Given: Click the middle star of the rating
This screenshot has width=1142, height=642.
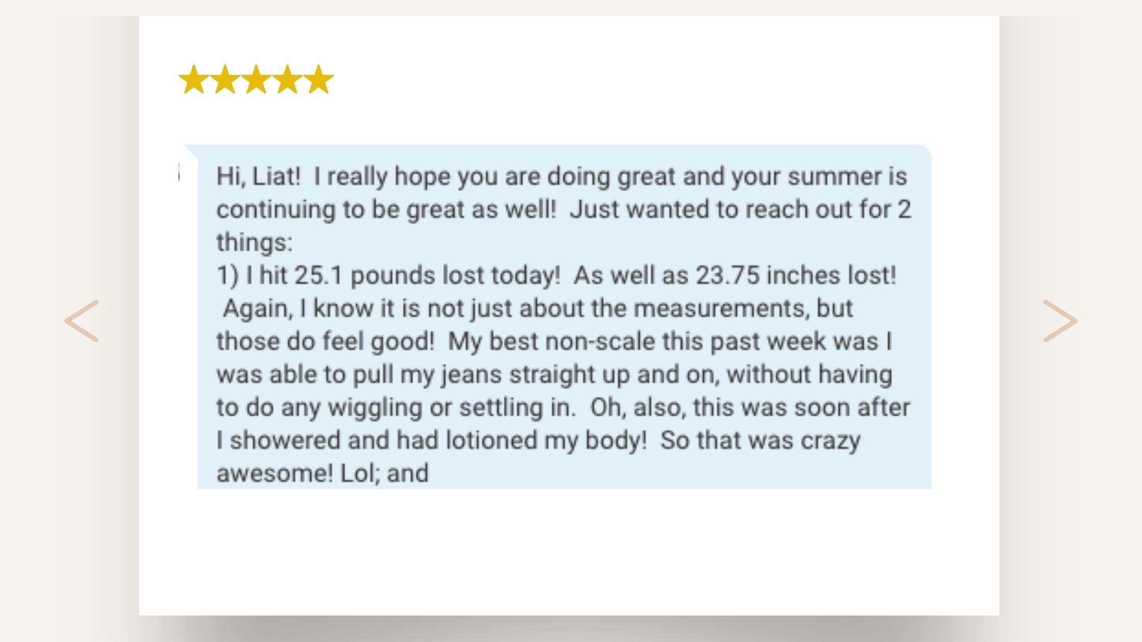Looking at the screenshot, I should click(x=256, y=80).
